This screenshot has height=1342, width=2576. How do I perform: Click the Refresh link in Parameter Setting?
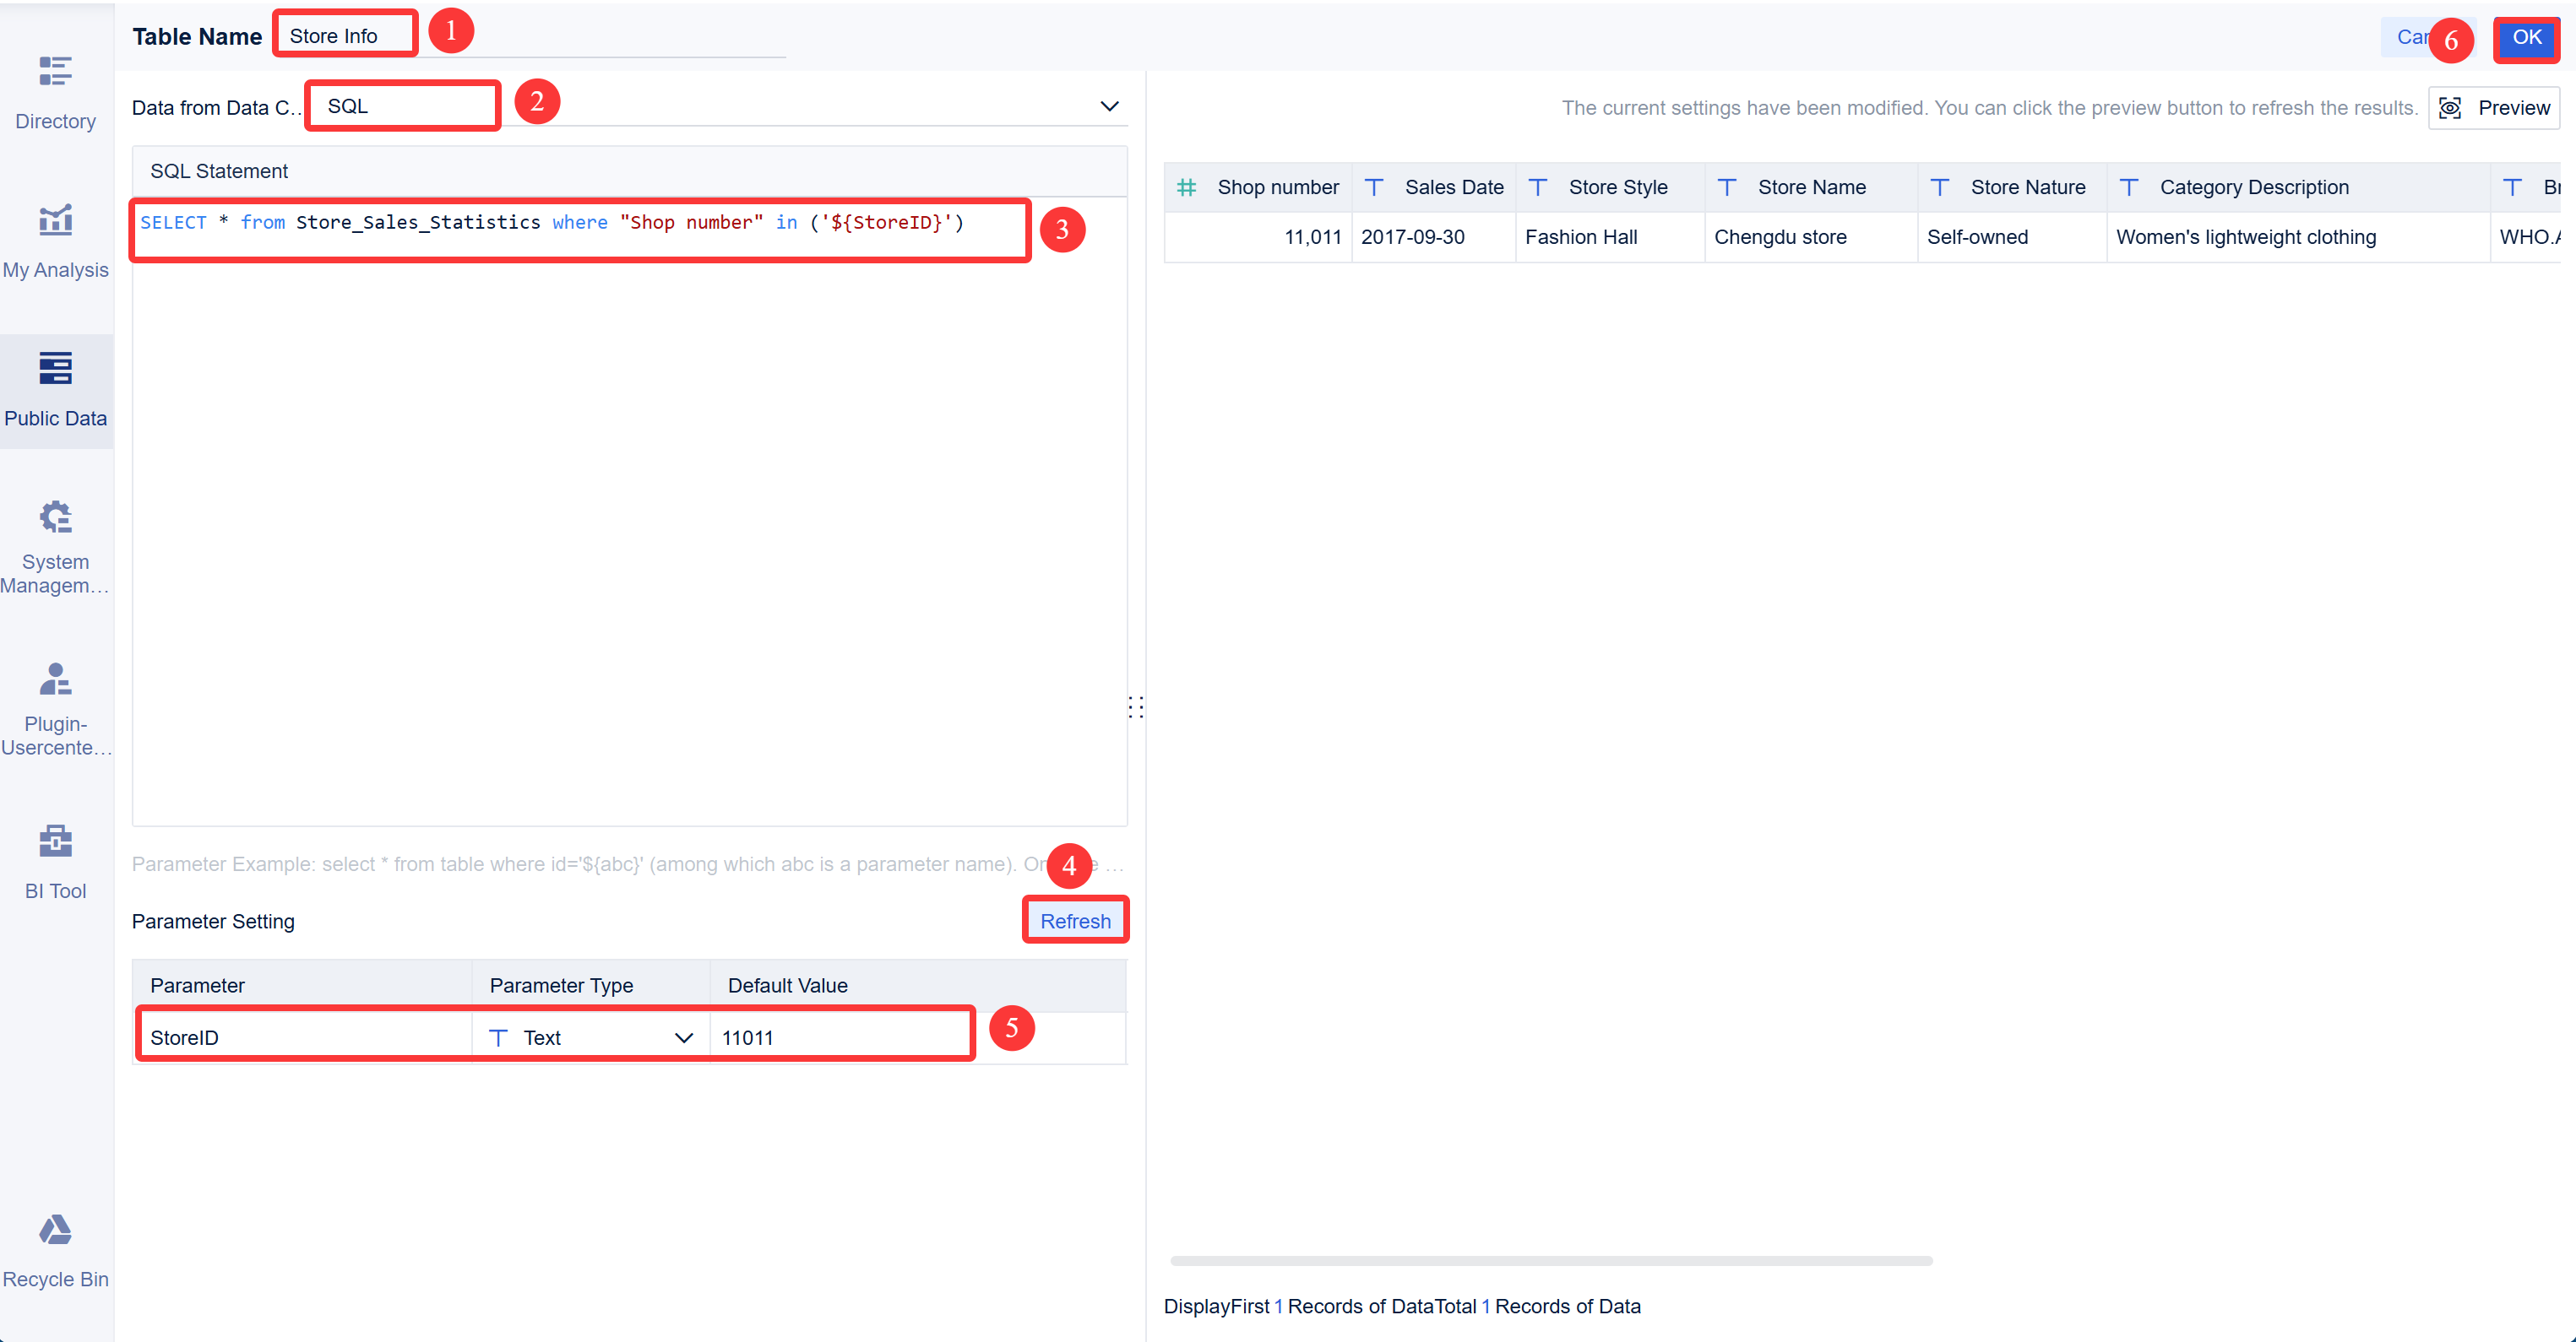click(x=1075, y=920)
